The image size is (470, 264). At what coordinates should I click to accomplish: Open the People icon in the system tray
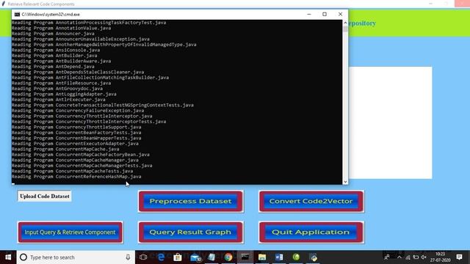click(x=387, y=257)
